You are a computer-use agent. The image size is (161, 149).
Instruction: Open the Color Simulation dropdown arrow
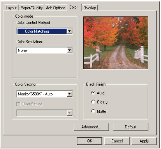pyautogui.click(x=70, y=50)
